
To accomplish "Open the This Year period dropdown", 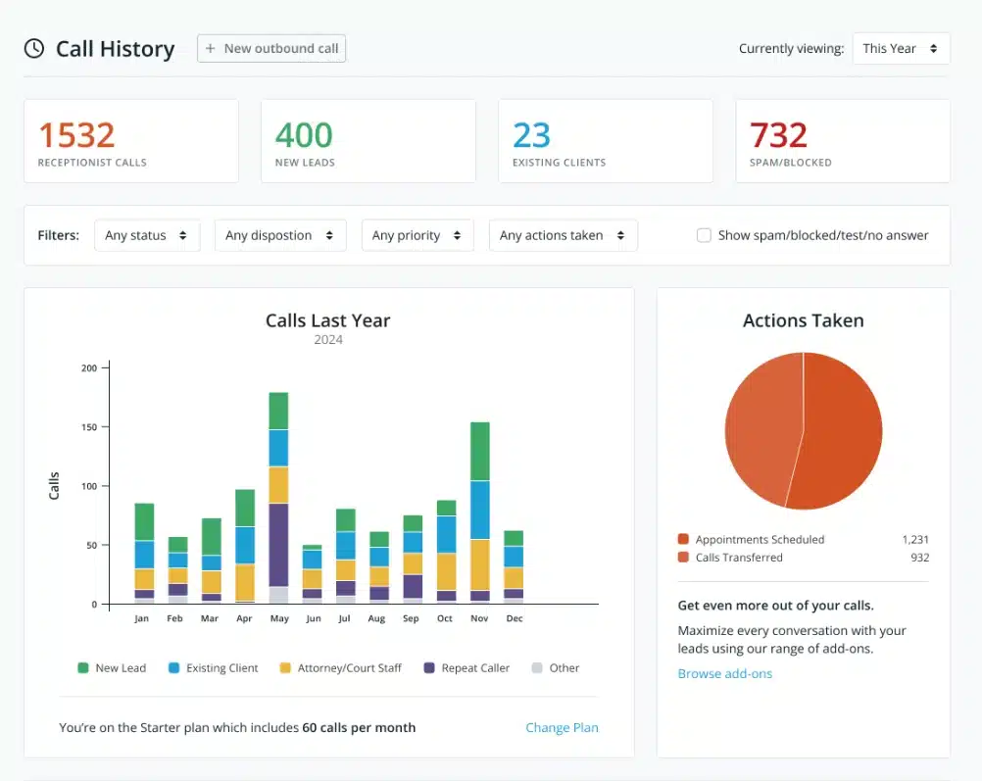I will point(901,49).
